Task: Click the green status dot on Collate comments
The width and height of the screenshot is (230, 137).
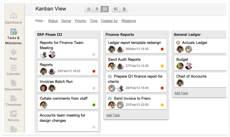Action: coord(94,105)
